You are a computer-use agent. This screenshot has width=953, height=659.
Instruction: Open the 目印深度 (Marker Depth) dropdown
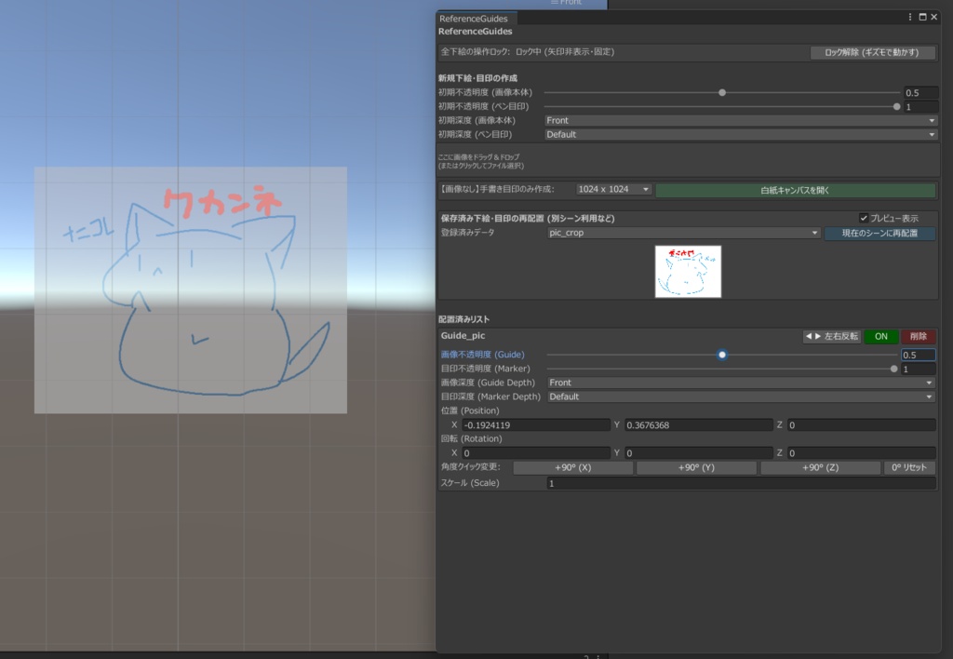click(741, 397)
